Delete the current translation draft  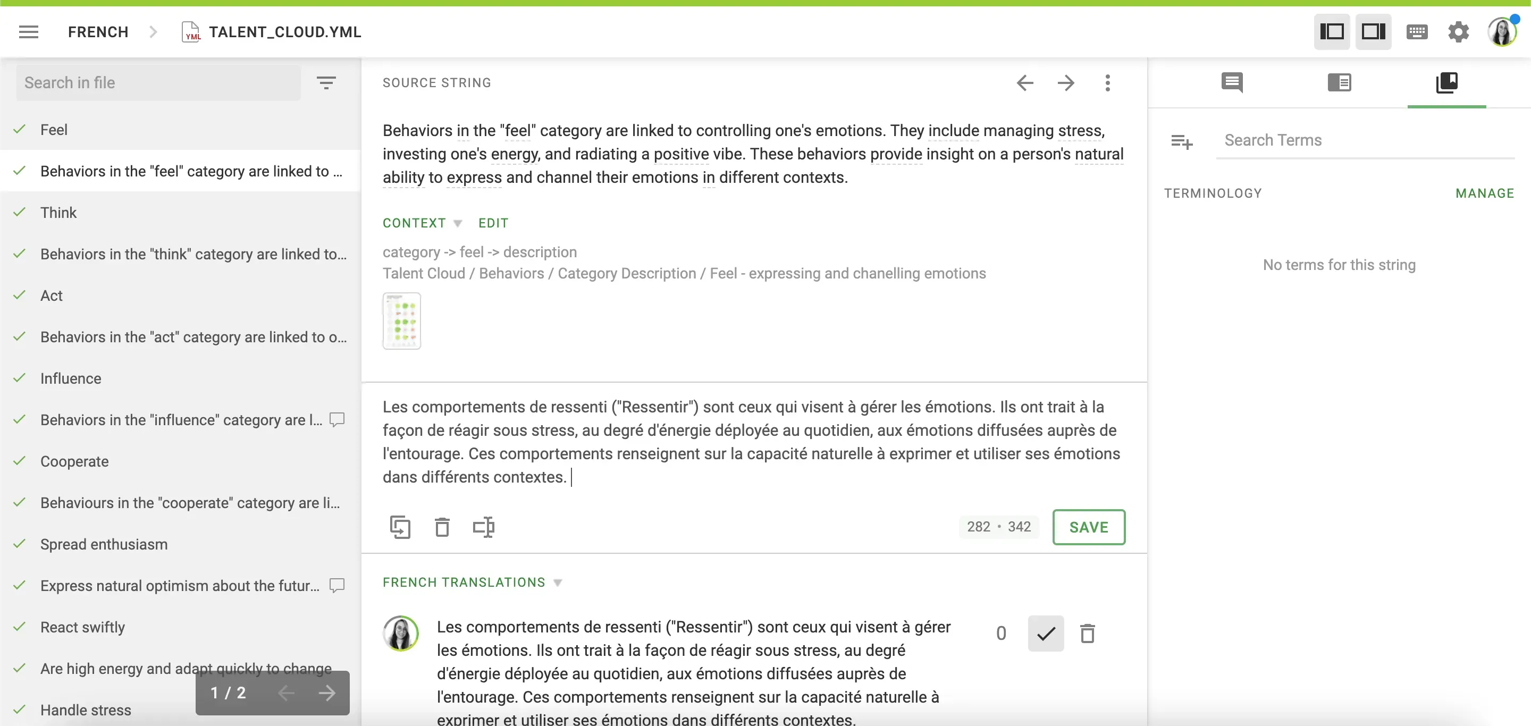pos(442,527)
